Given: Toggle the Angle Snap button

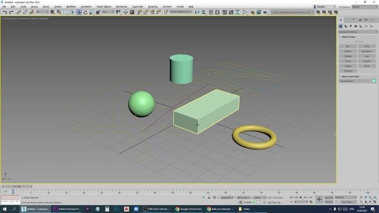Looking at the screenshot, I should pos(146,12).
